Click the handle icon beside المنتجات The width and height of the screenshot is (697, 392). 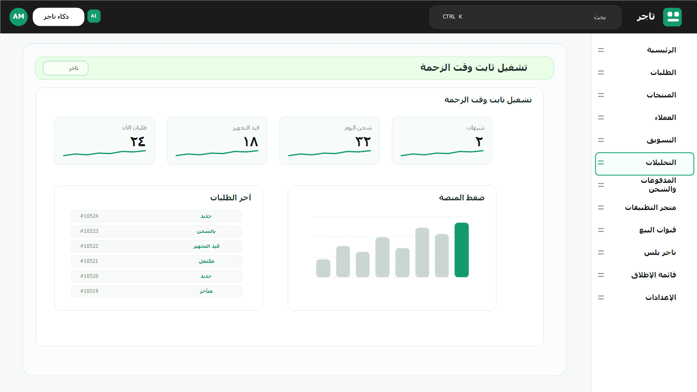pos(601,95)
